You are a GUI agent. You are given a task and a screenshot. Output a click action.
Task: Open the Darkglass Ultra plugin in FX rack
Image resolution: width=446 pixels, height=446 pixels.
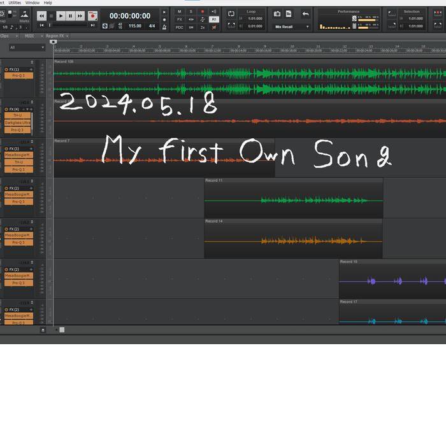point(18,122)
